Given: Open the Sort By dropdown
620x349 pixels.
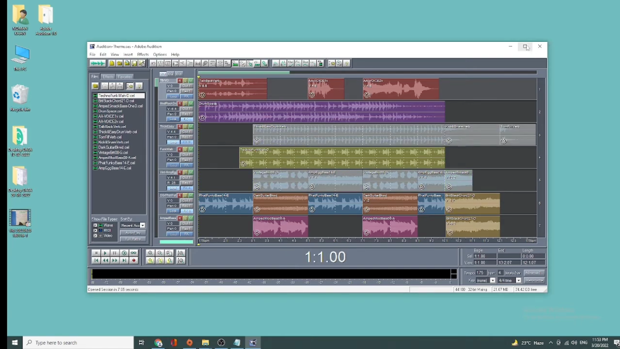Looking at the screenshot, I should [x=142, y=225].
